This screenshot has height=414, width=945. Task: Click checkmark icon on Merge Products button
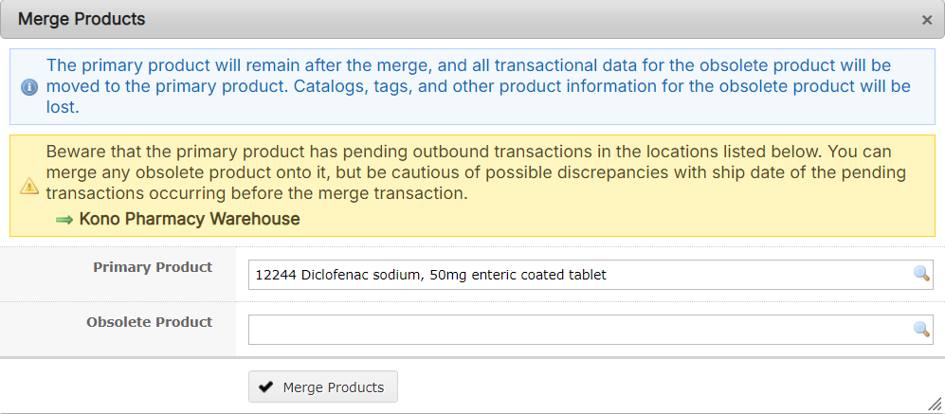265,387
